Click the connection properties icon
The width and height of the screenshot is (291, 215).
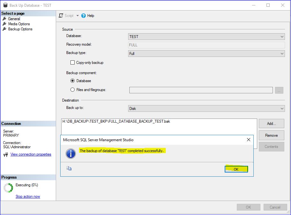click(x=5, y=155)
